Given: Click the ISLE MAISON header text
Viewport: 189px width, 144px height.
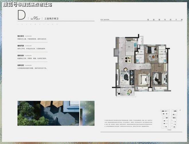Looking at the screenshot, I should (105, 19).
